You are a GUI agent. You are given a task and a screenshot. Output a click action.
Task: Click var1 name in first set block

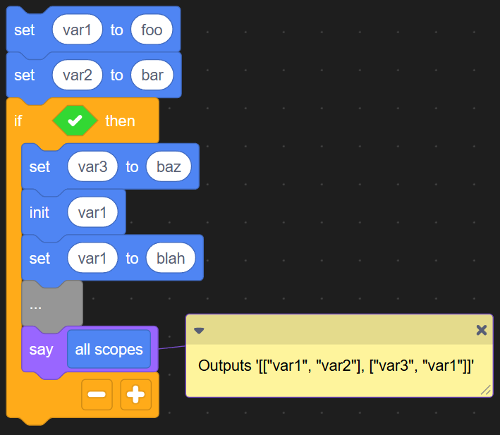coord(78,30)
